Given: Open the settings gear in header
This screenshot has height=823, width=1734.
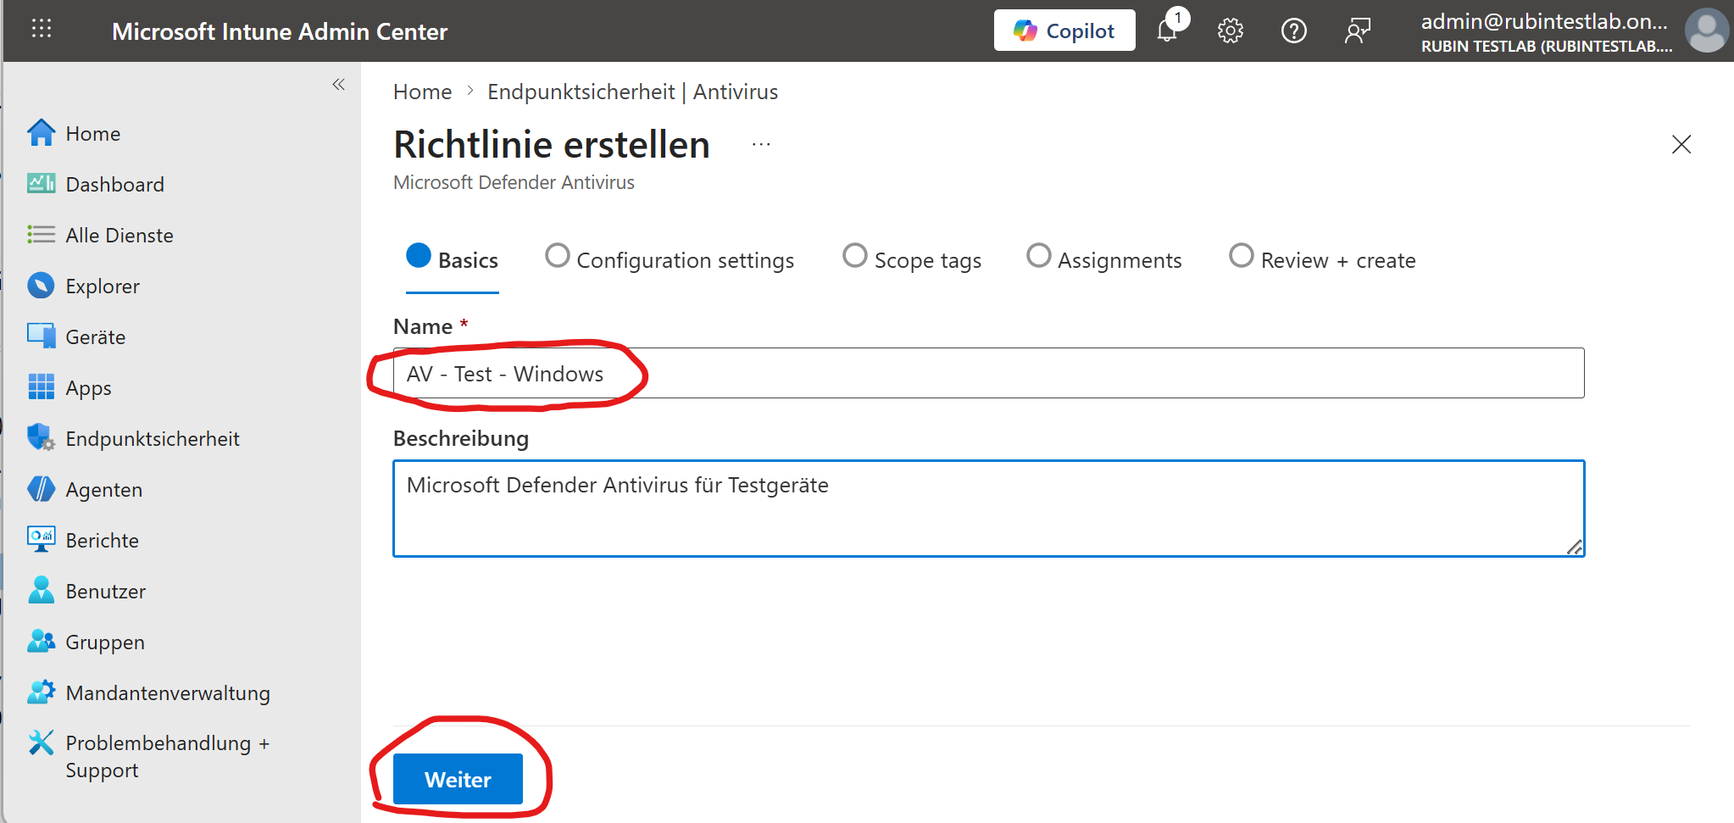Looking at the screenshot, I should (1230, 31).
